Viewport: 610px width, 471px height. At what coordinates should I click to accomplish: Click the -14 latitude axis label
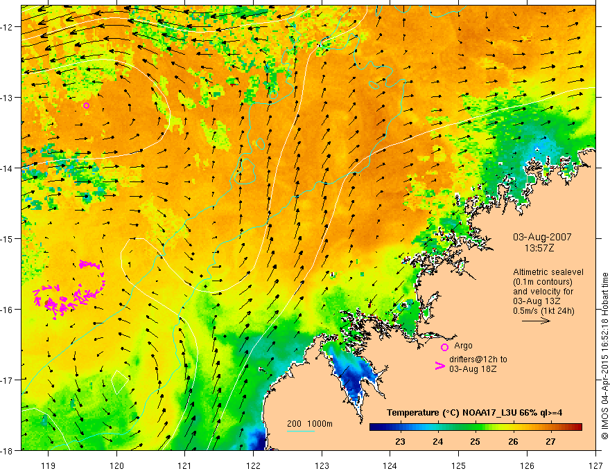[8, 168]
